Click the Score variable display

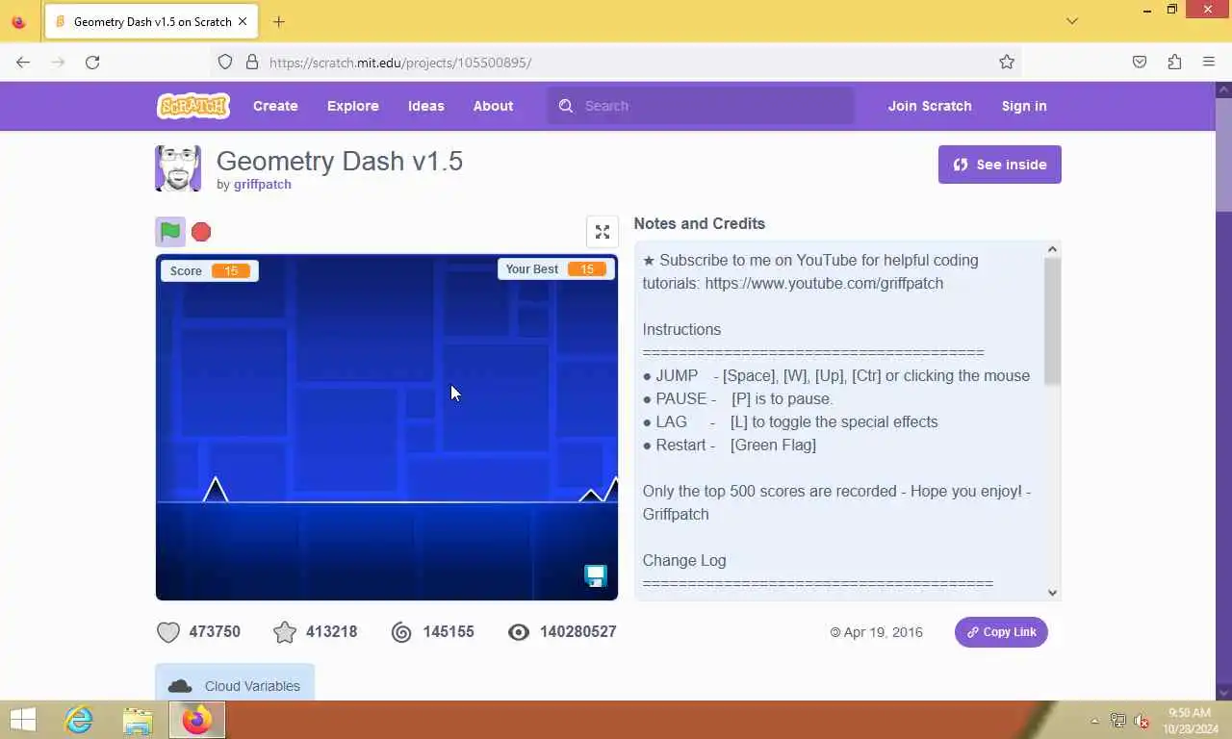210,270
